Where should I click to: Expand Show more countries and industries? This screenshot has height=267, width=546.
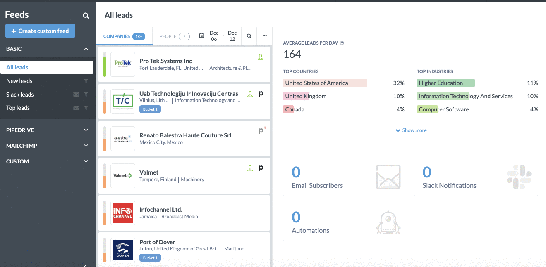411,130
